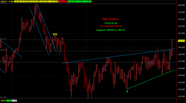Select the 142.000 price axis label
Screen dimensions: 186x103
pos(182,97)
